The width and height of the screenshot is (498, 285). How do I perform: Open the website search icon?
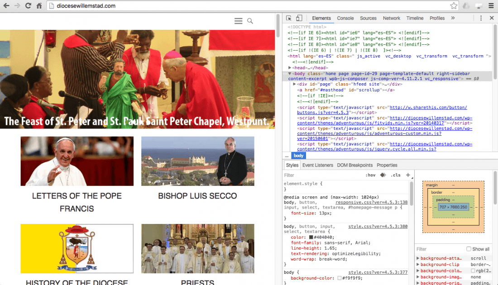[x=250, y=21]
